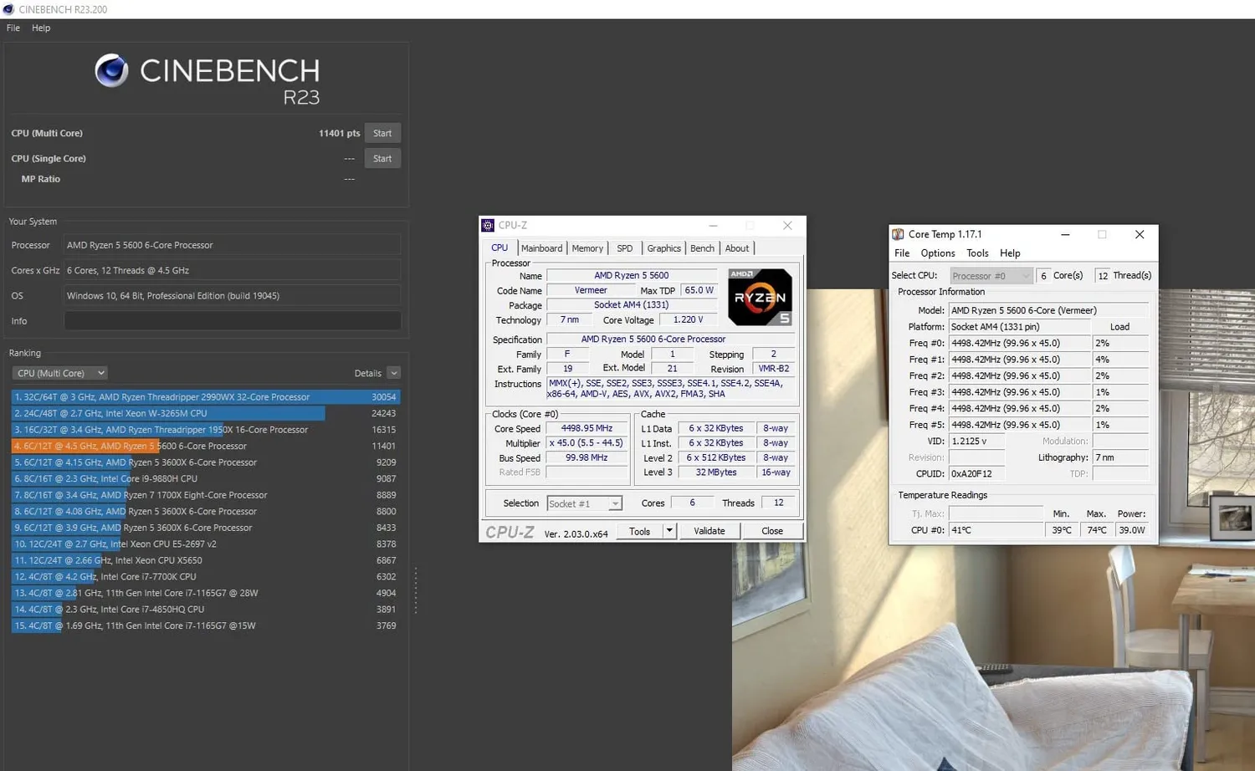The width and height of the screenshot is (1255, 771).
Task: Minimize the Core Temp window
Action: [x=1065, y=235]
